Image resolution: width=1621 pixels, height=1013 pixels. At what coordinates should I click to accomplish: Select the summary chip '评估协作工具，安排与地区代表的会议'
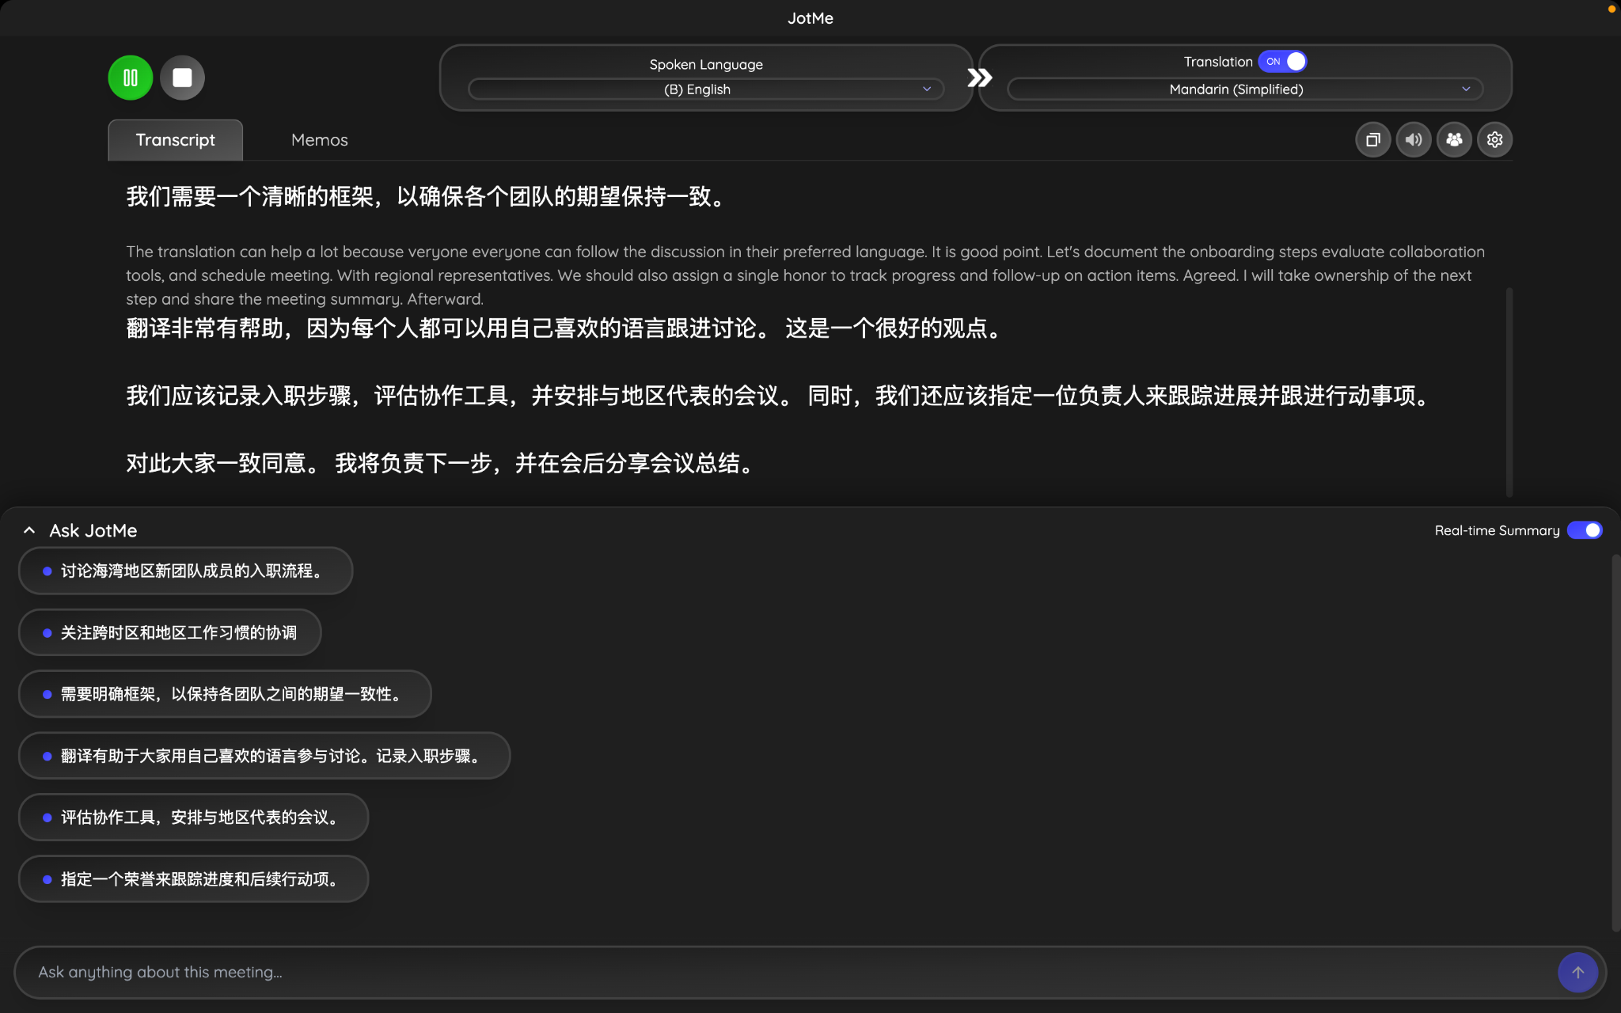tap(193, 818)
